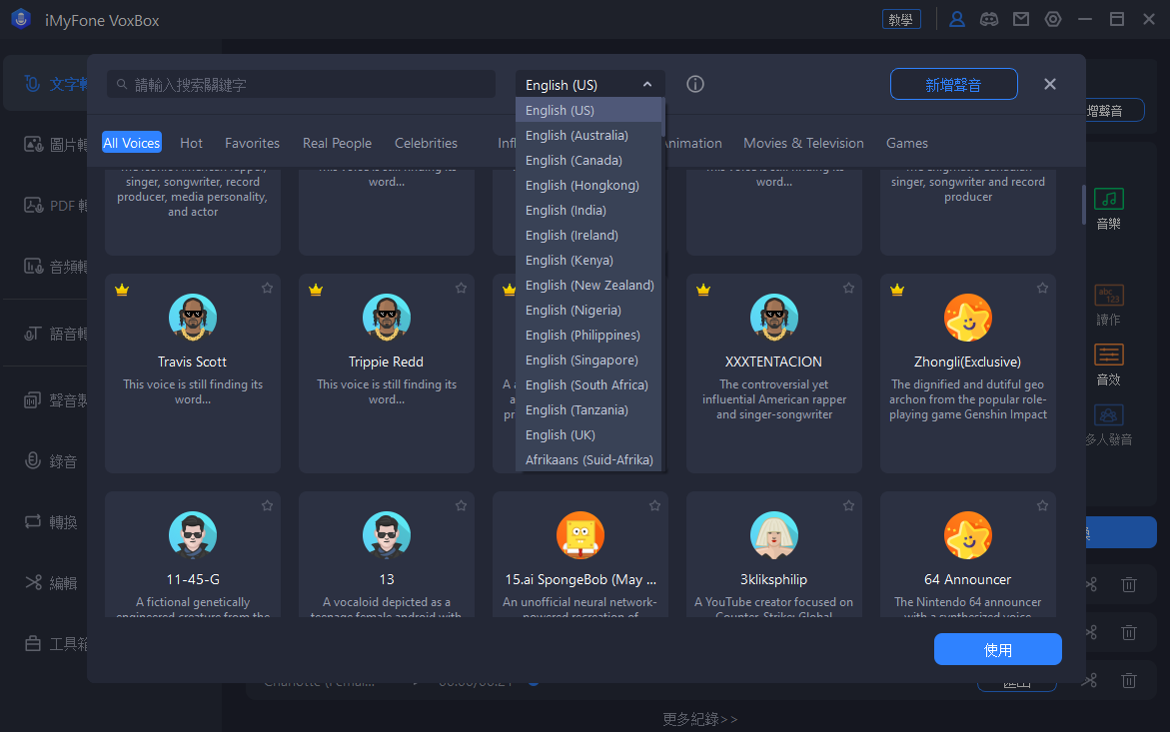Open the user account icon
This screenshot has height=732, width=1170.
[x=956, y=19]
